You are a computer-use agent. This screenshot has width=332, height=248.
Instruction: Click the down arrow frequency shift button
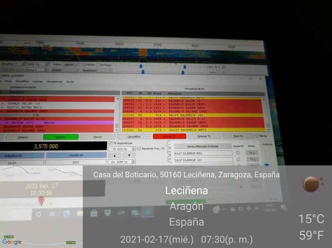pyautogui.click(x=129, y=156)
